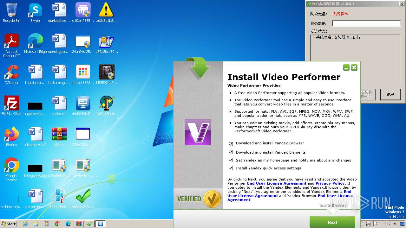
Task: Select the 0624d45eb installer icon
Action: tap(83, 168)
